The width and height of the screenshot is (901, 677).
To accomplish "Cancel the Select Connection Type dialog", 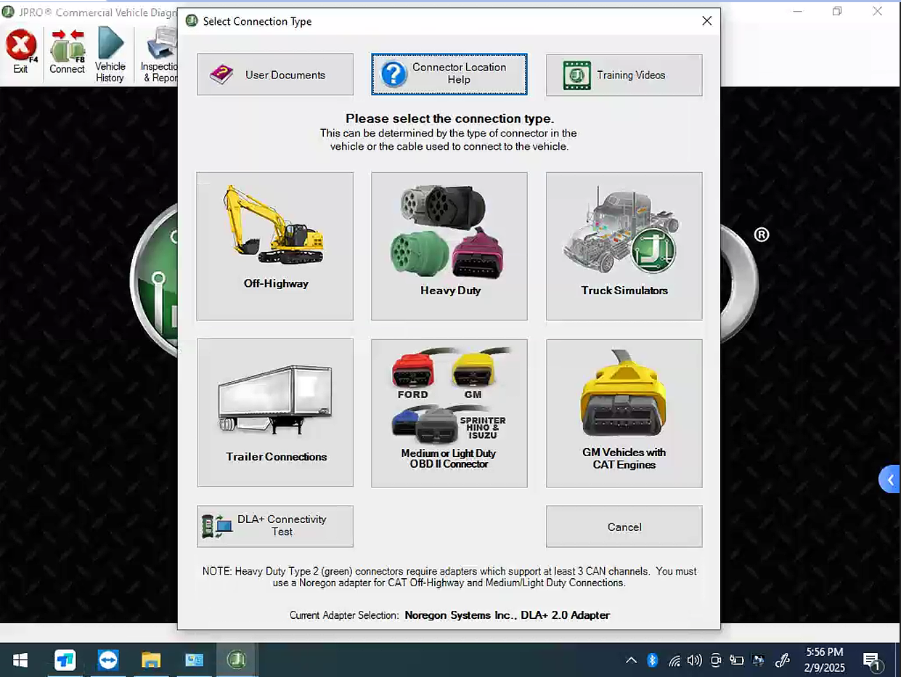I will pyautogui.click(x=624, y=526).
